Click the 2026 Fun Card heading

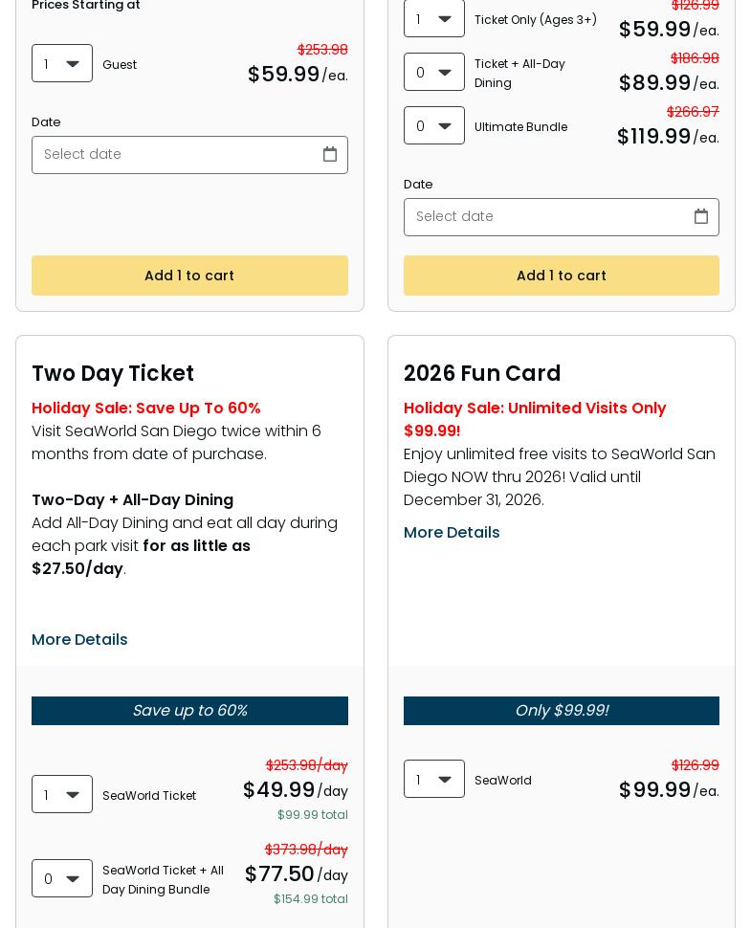click(482, 373)
